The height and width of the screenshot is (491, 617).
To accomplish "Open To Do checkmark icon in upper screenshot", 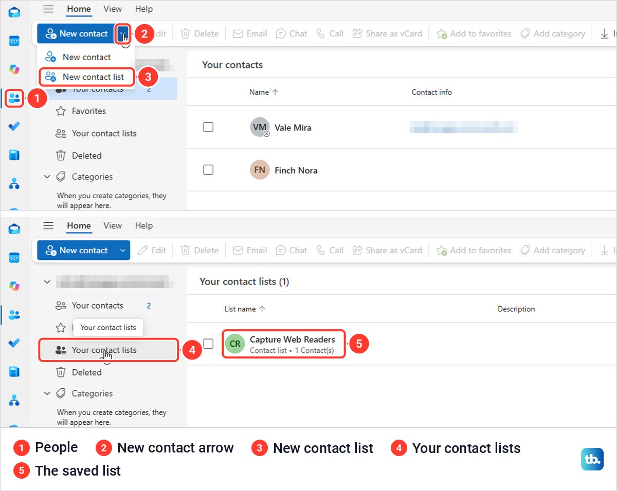I will (14, 126).
